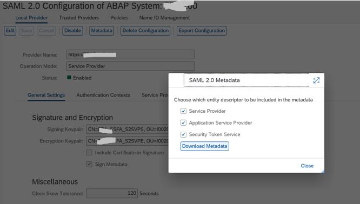The width and height of the screenshot is (360, 204).
Task: Toggle Include Certificate in Signature checkbox
Action: 89,153
